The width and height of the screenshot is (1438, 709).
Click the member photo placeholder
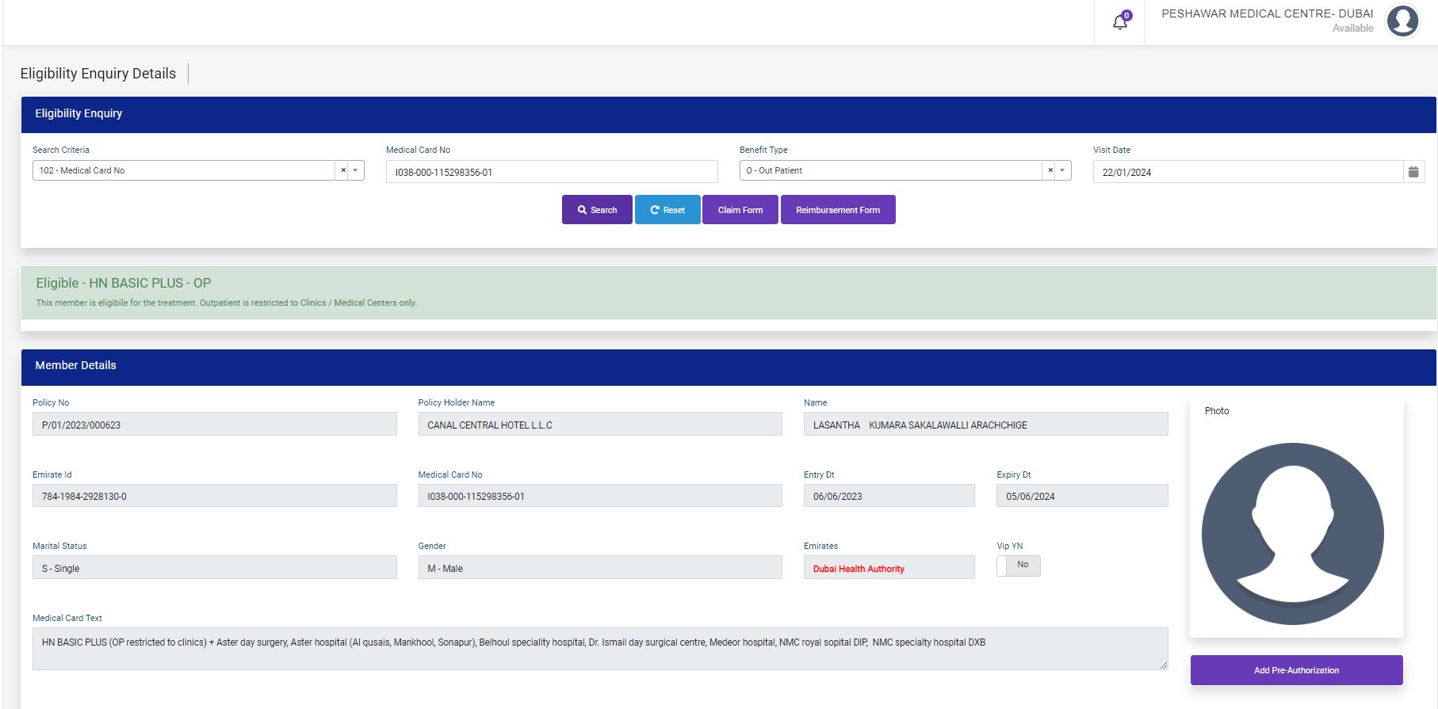click(x=1292, y=533)
